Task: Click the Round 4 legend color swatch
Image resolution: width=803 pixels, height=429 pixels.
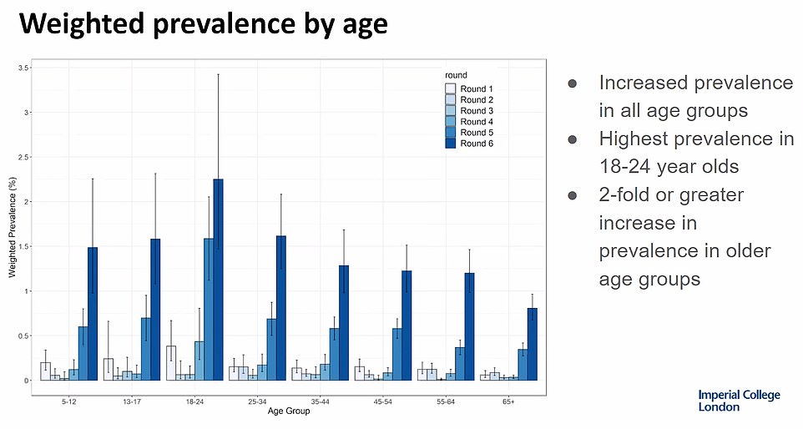Action: (451, 121)
